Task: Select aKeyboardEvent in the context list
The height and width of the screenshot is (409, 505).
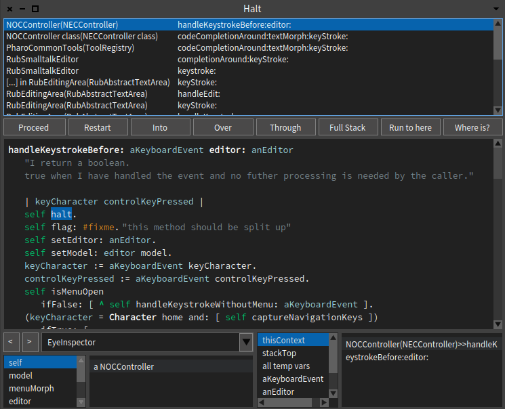Action: point(293,379)
